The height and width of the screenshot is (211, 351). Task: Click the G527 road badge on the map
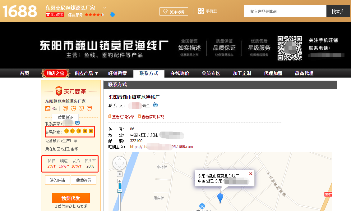(x=328, y=194)
